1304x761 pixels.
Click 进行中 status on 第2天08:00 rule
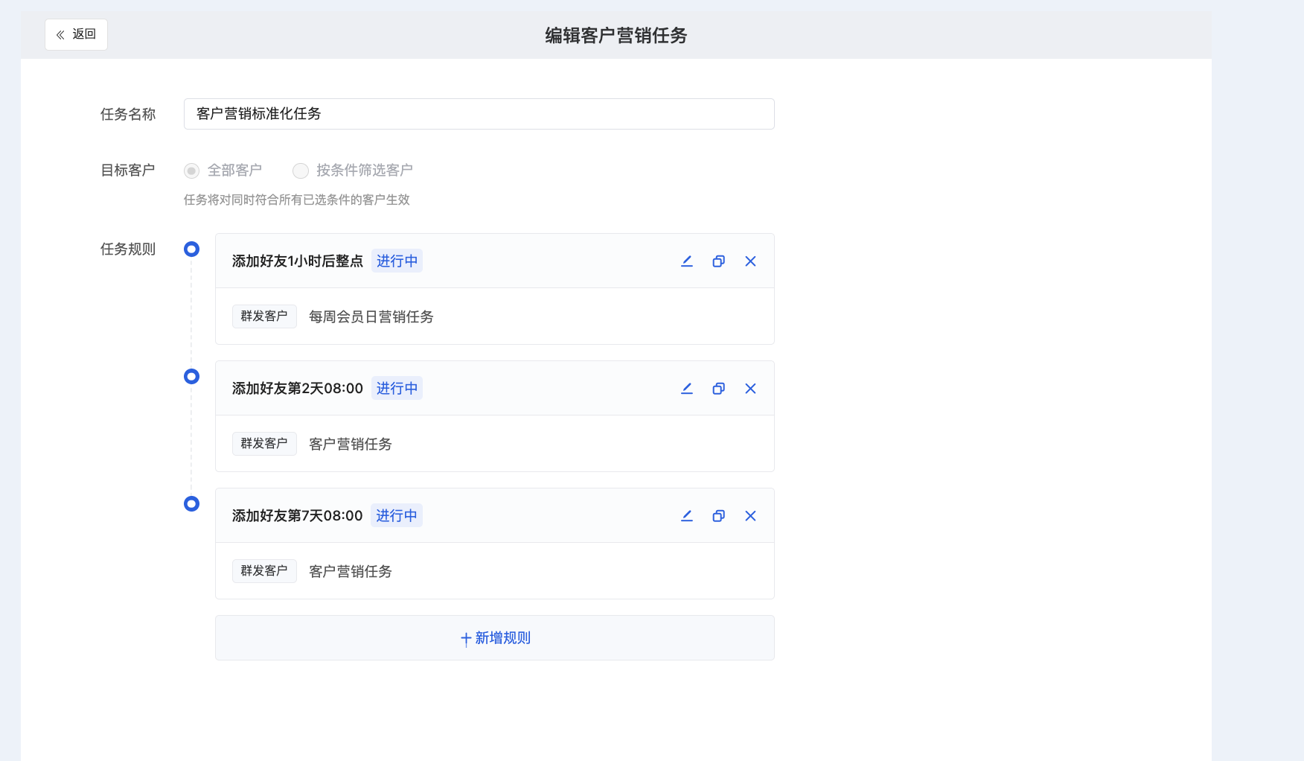click(397, 388)
